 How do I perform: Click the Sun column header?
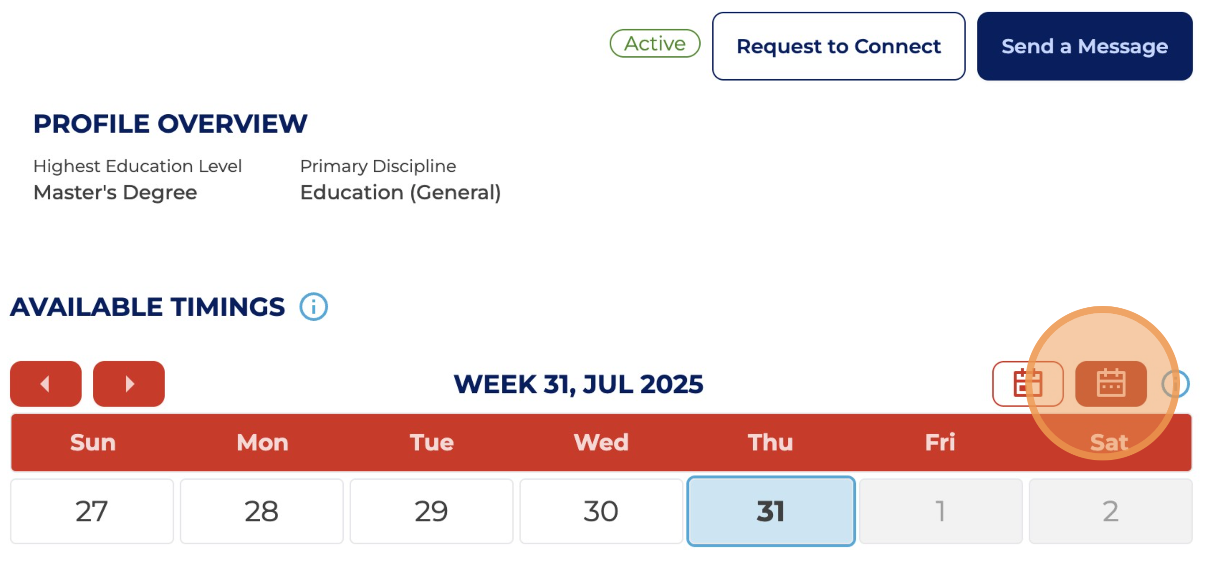click(93, 443)
